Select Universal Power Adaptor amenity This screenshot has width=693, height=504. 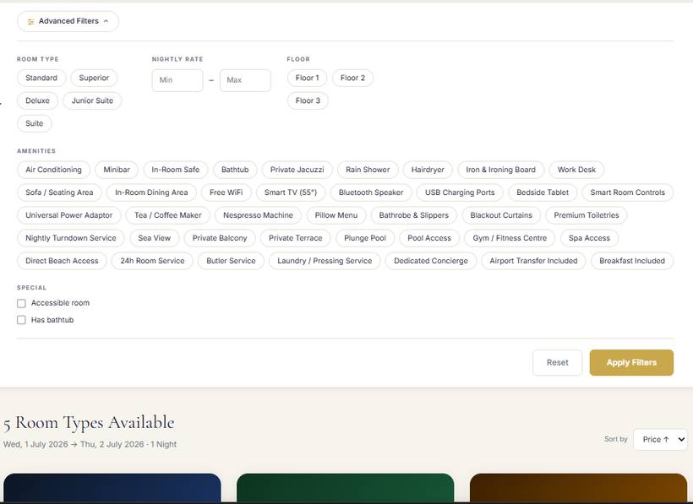point(69,215)
